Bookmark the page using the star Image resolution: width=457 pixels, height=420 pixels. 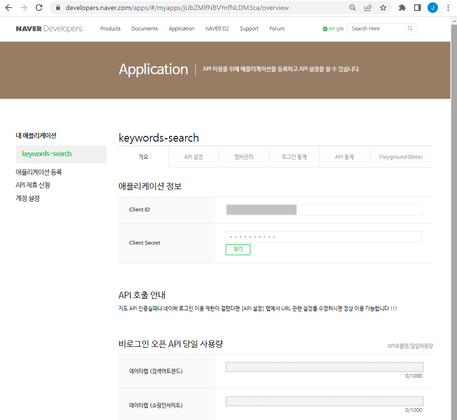tap(383, 8)
